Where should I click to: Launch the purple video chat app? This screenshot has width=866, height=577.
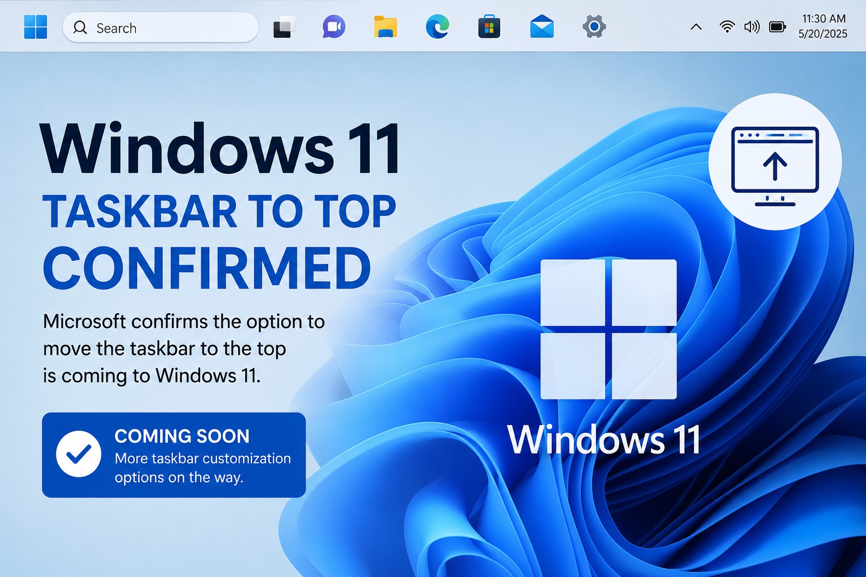tap(334, 27)
